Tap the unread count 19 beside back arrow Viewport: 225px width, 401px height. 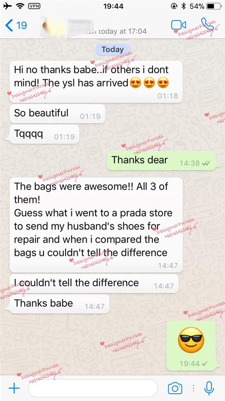pyautogui.click(x=22, y=25)
